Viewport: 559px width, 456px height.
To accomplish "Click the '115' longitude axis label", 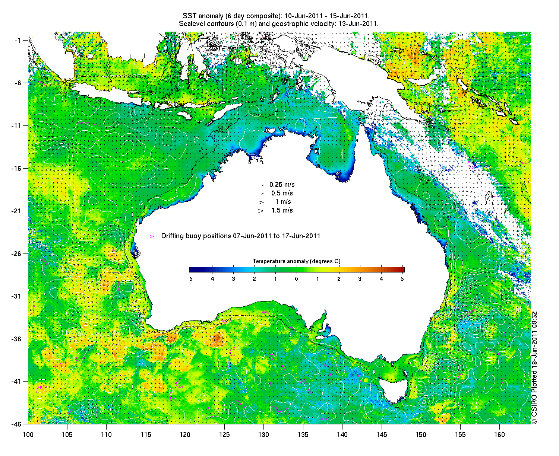I will point(146,435).
